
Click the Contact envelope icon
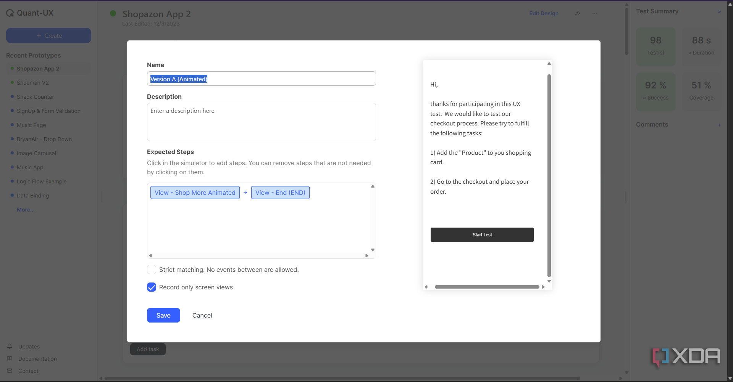click(10, 371)
